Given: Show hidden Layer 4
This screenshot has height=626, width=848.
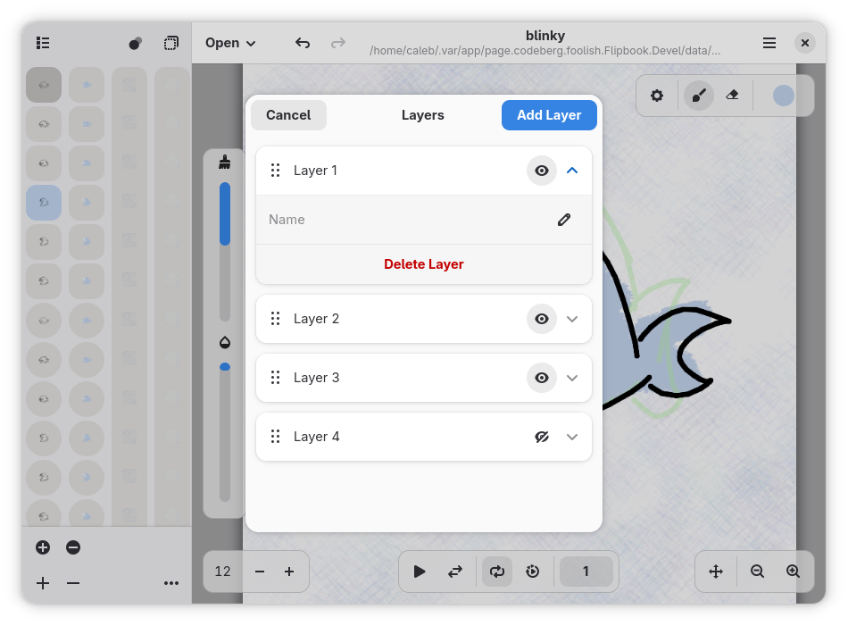Looking at the screenshot, I should (541, 437).
